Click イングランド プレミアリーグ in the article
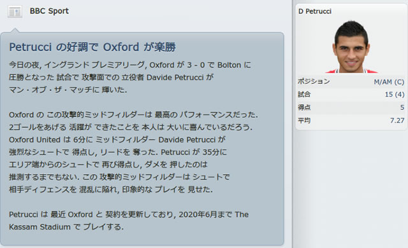 click(x=94, y=65)
